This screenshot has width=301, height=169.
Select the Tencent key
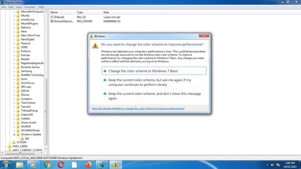pos(26,107)
